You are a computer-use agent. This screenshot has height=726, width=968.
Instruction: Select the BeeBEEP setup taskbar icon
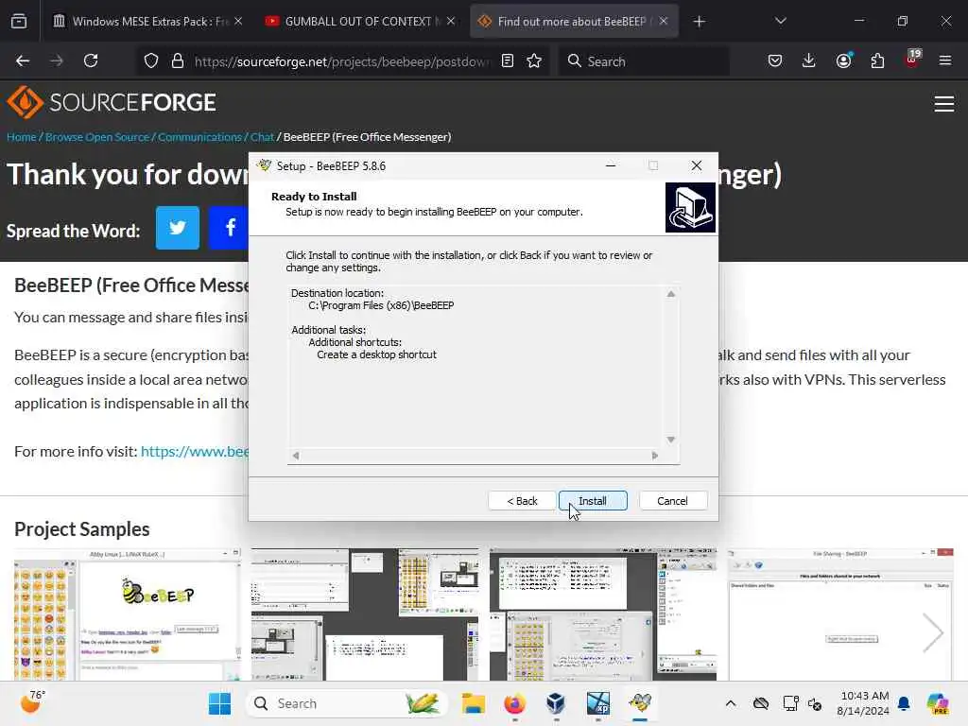(x=640, y=703)
